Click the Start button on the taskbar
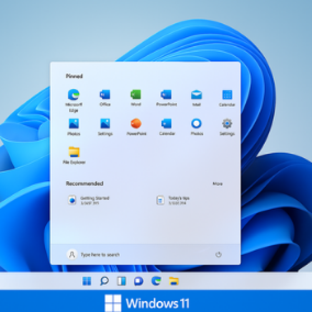Viewport: 312px width, 312px height. (87, 281)
